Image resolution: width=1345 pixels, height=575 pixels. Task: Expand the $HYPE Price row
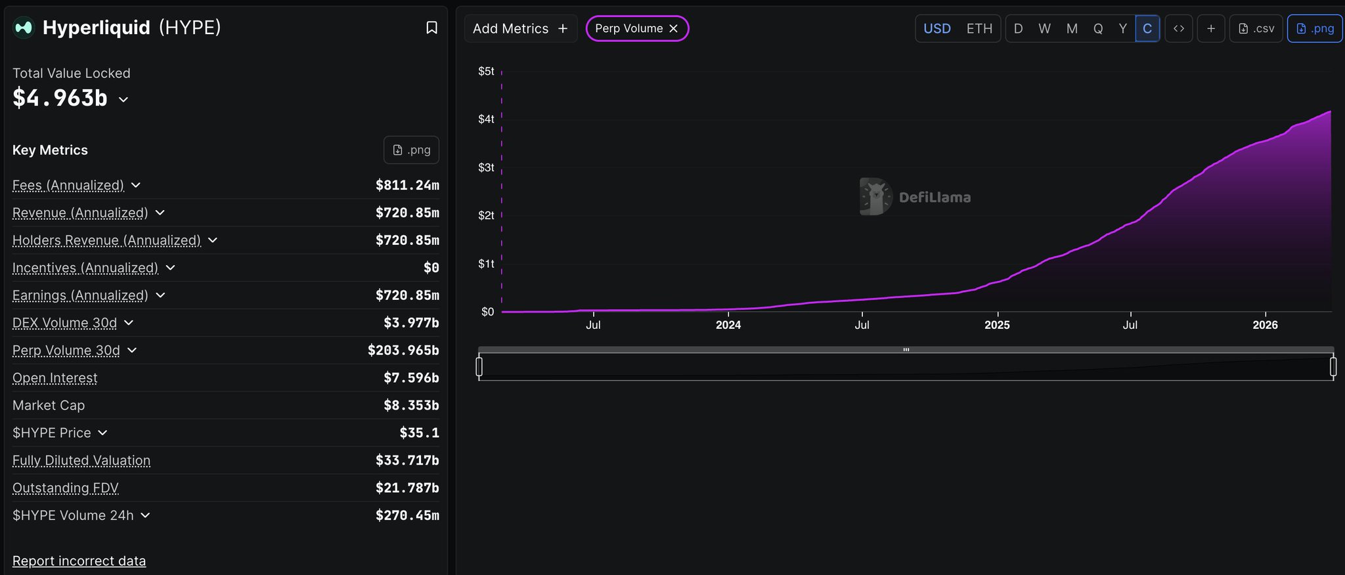(102, 433)
